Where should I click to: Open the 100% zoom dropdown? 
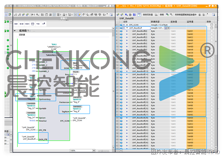click(94, 150)
